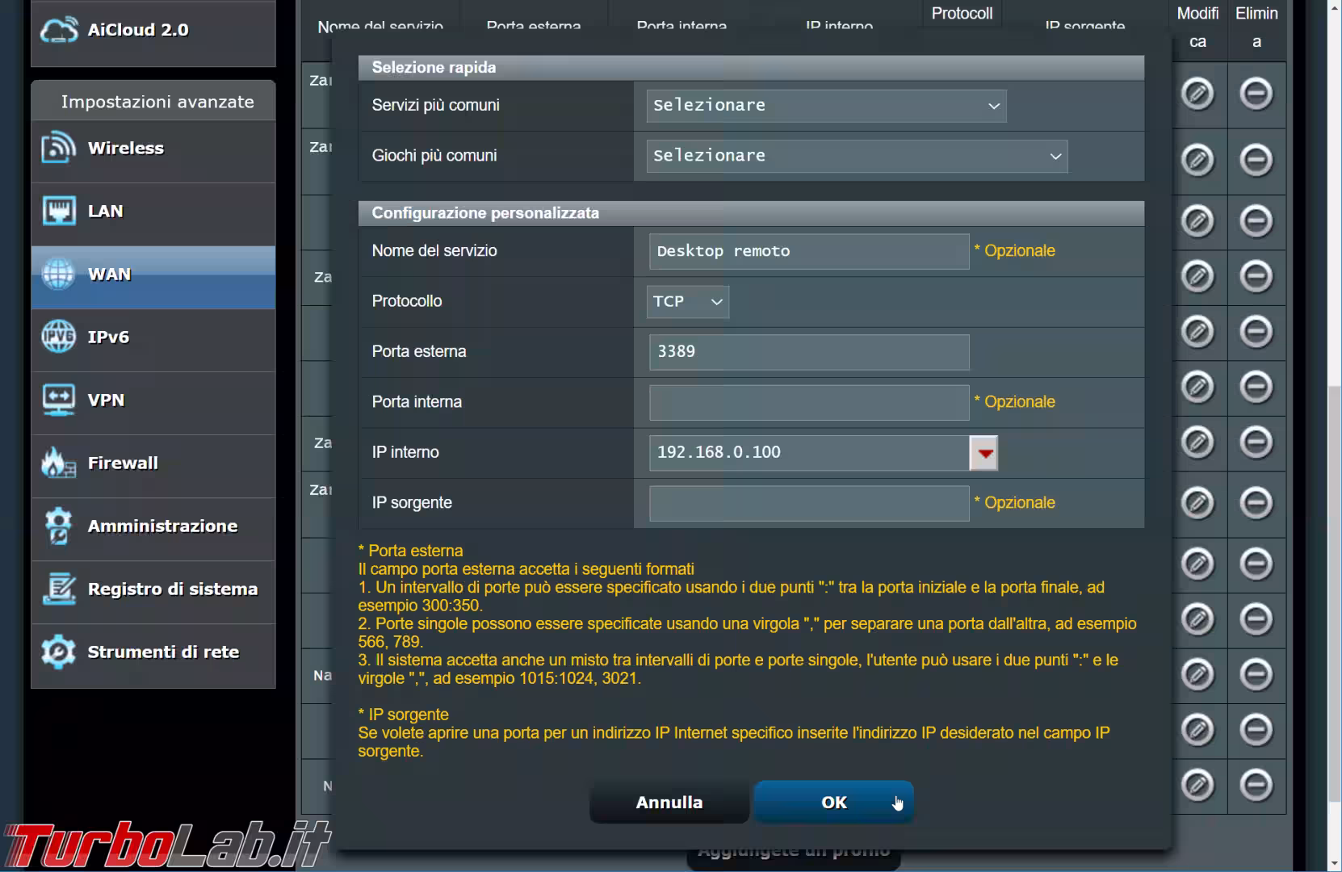Viewport: 1342px width, 872px height.
Task: Click the IPv6 globe icon
Action: click(58, 337)
